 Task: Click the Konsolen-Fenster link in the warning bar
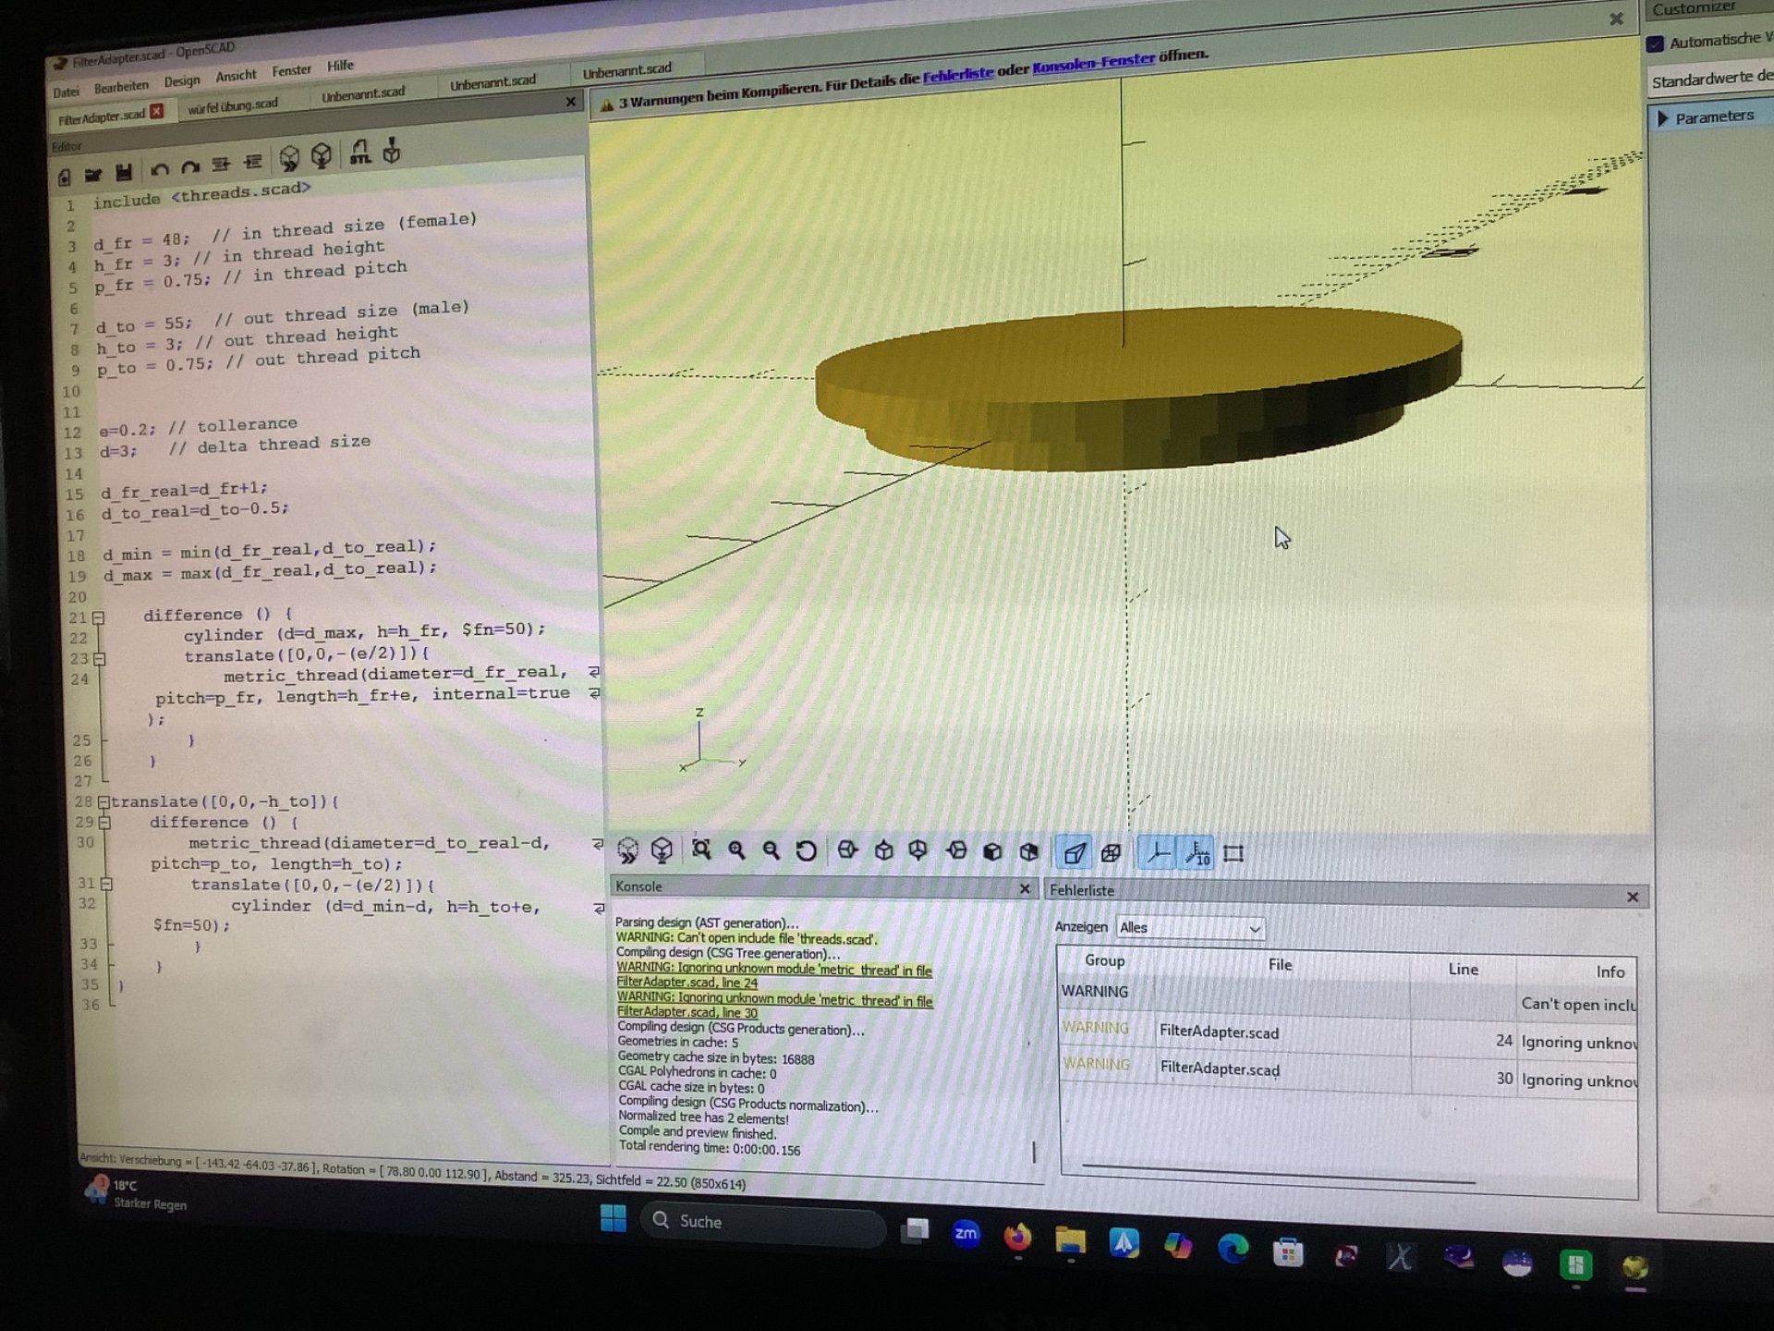coord(1093,62)
